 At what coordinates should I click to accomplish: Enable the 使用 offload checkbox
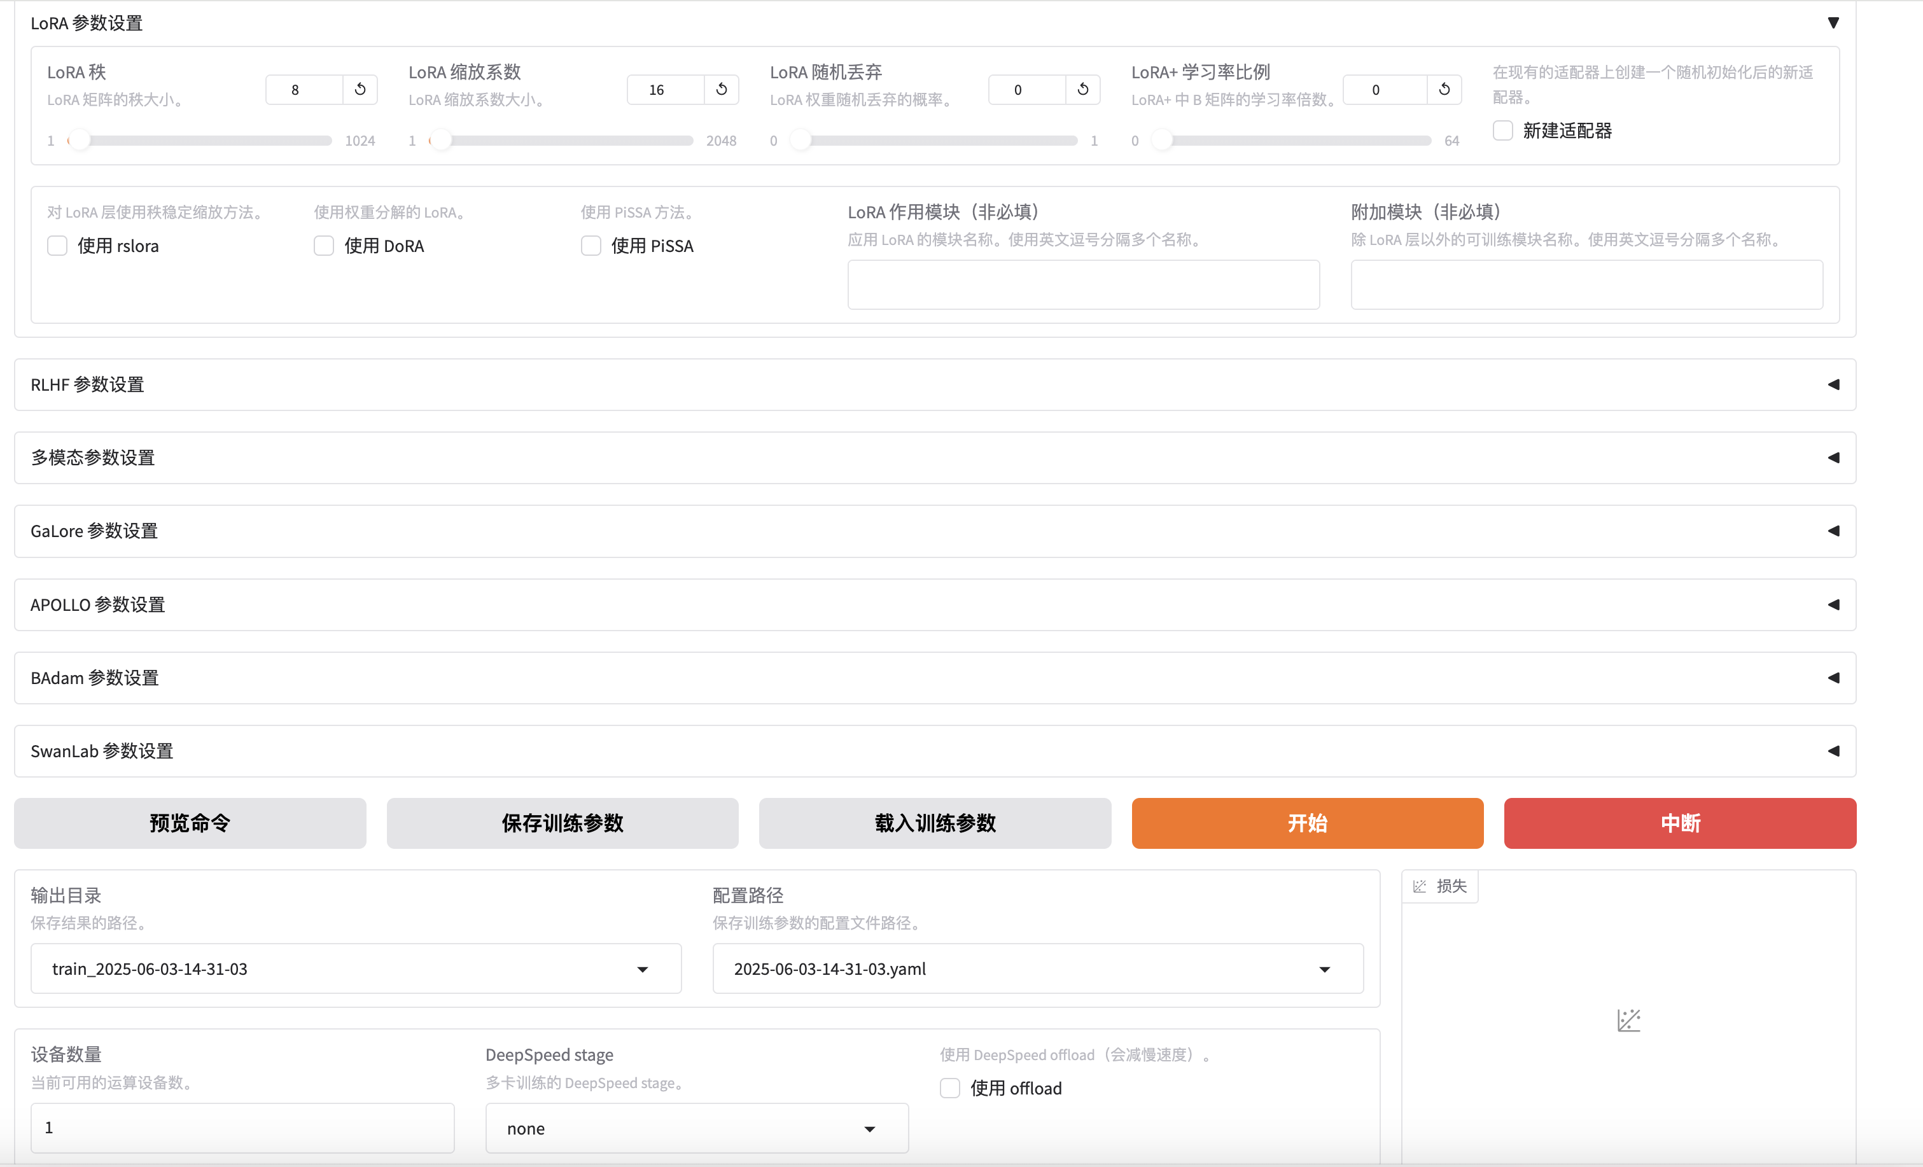tap(950, 1088)
